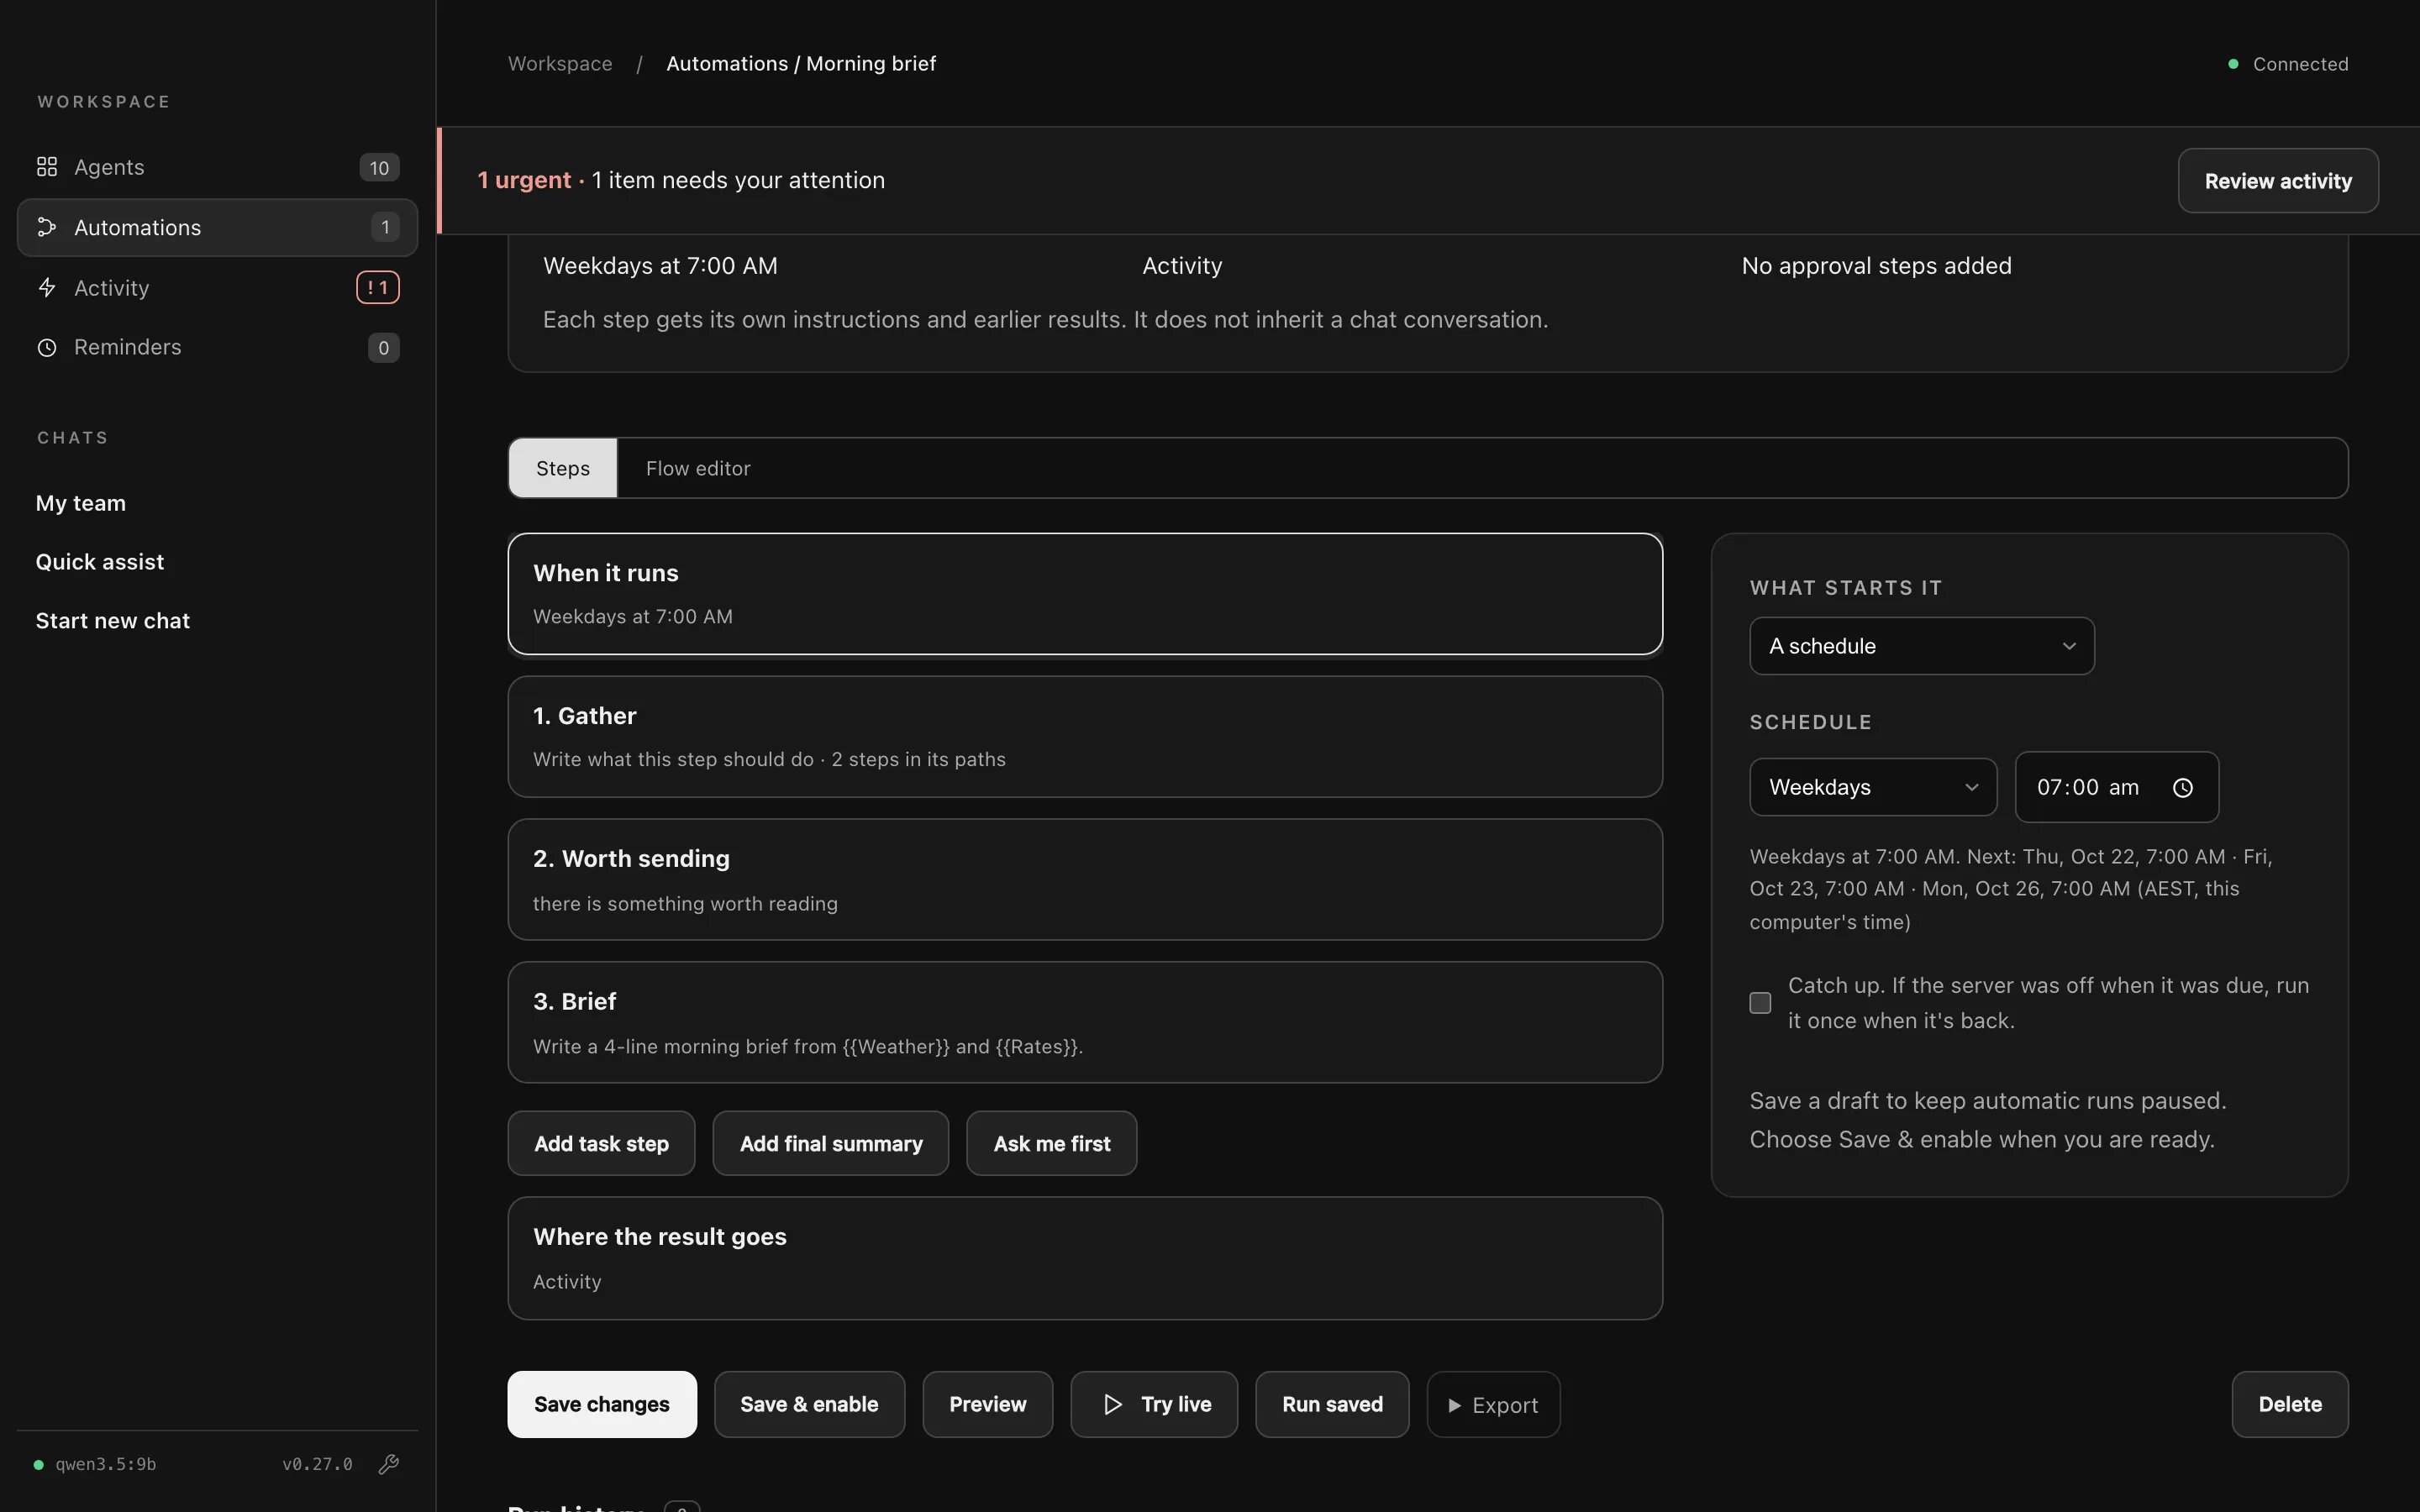Enable the Catch up checkbox
This screenshot has height=1512, width=2420.
tap(1760, 1003)
